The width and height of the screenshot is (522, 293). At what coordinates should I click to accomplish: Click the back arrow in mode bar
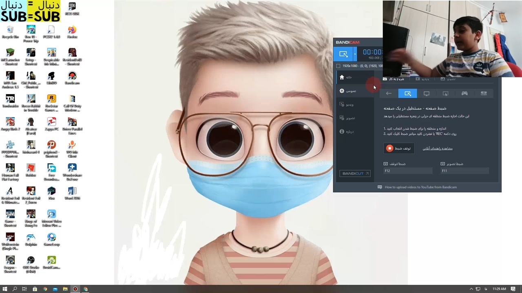(389, 94)
